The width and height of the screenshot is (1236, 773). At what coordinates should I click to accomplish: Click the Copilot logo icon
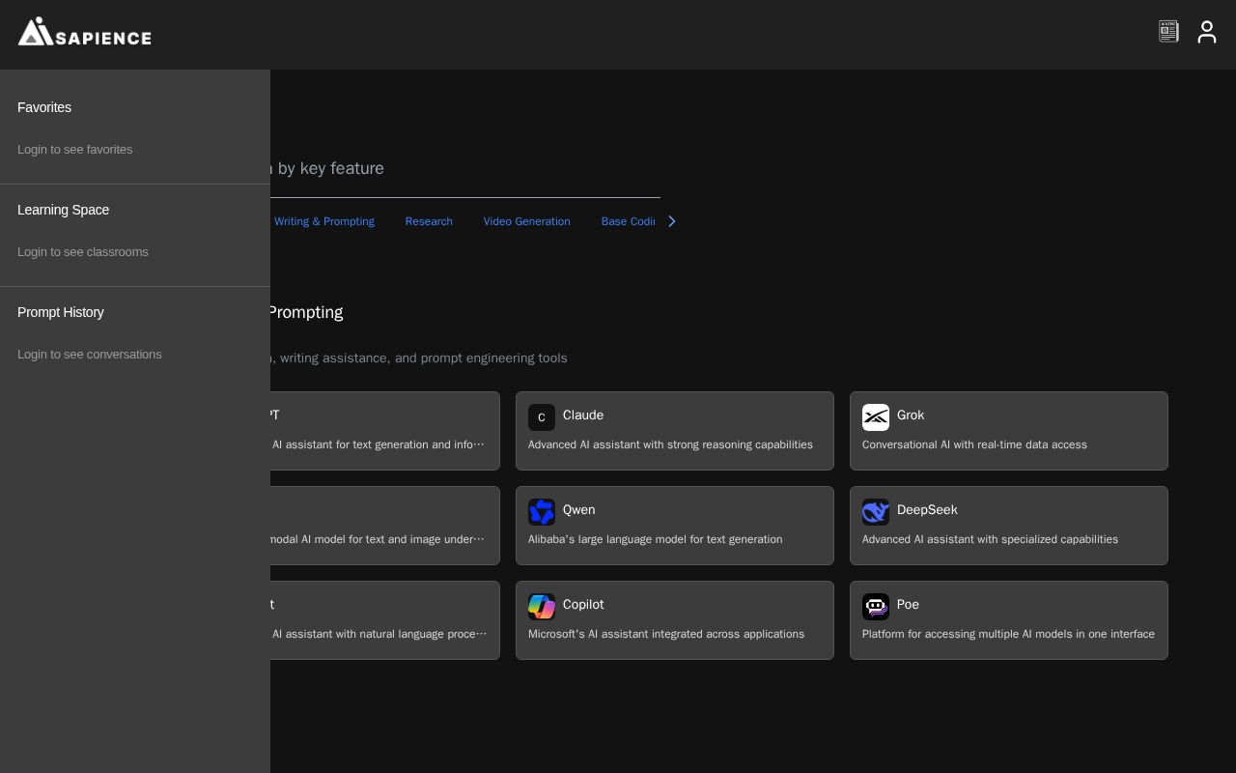[x=542, y=607]
